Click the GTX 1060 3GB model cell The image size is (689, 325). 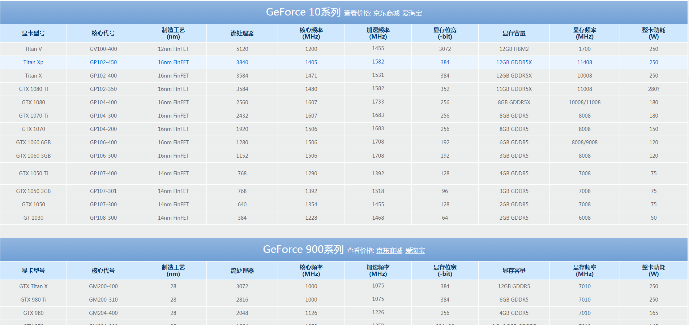[33, 156]
